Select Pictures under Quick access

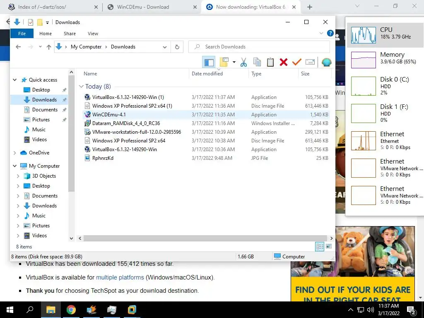click(x=41, y=120)
